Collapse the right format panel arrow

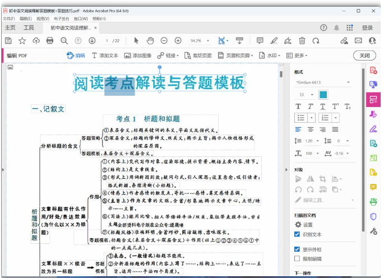click(x=286, y=169)
